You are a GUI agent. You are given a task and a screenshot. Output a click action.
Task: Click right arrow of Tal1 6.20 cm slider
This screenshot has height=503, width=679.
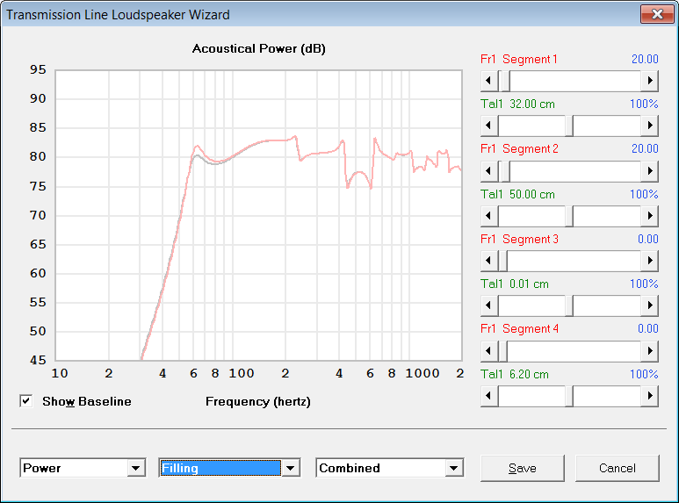(649, 396)
